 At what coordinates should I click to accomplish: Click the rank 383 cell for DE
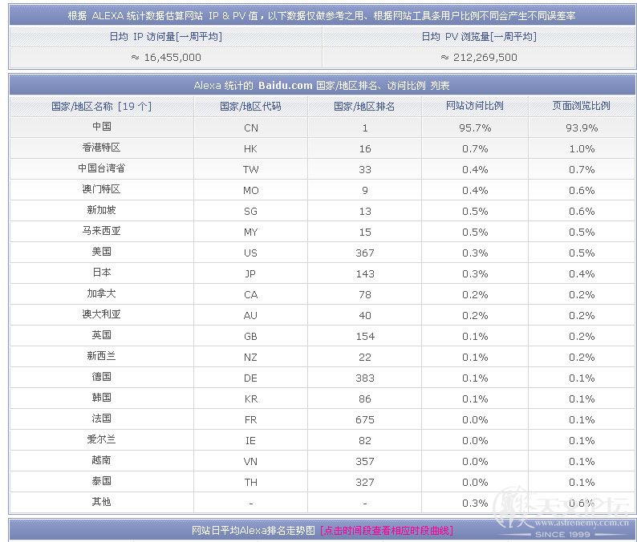(x=365, y=378)
